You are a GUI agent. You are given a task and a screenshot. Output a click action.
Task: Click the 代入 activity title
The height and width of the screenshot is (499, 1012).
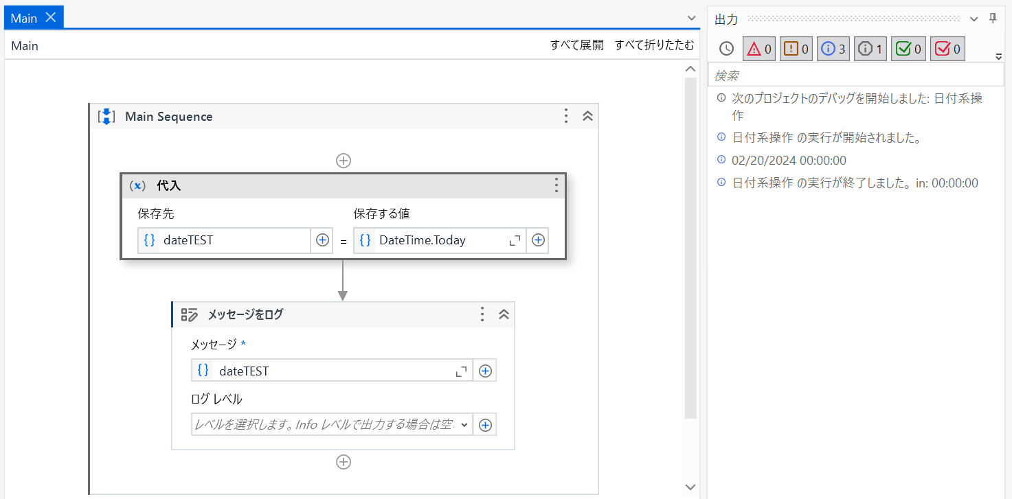tap(169, 185)
